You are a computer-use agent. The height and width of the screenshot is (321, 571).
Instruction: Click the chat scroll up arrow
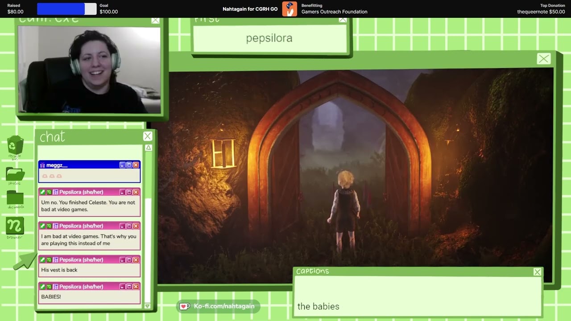(149, 148)
